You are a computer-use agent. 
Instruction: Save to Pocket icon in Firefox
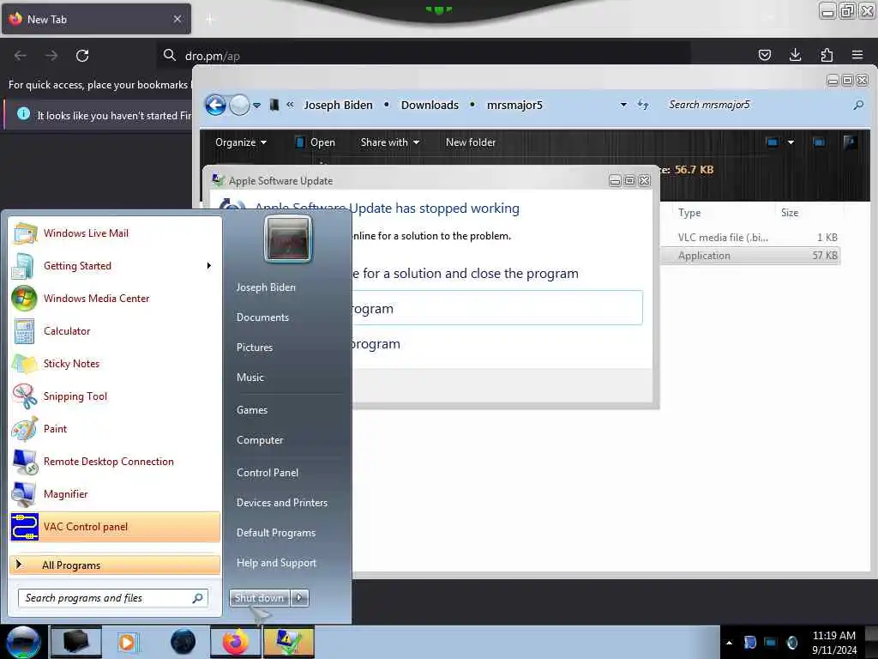[764, 55]
